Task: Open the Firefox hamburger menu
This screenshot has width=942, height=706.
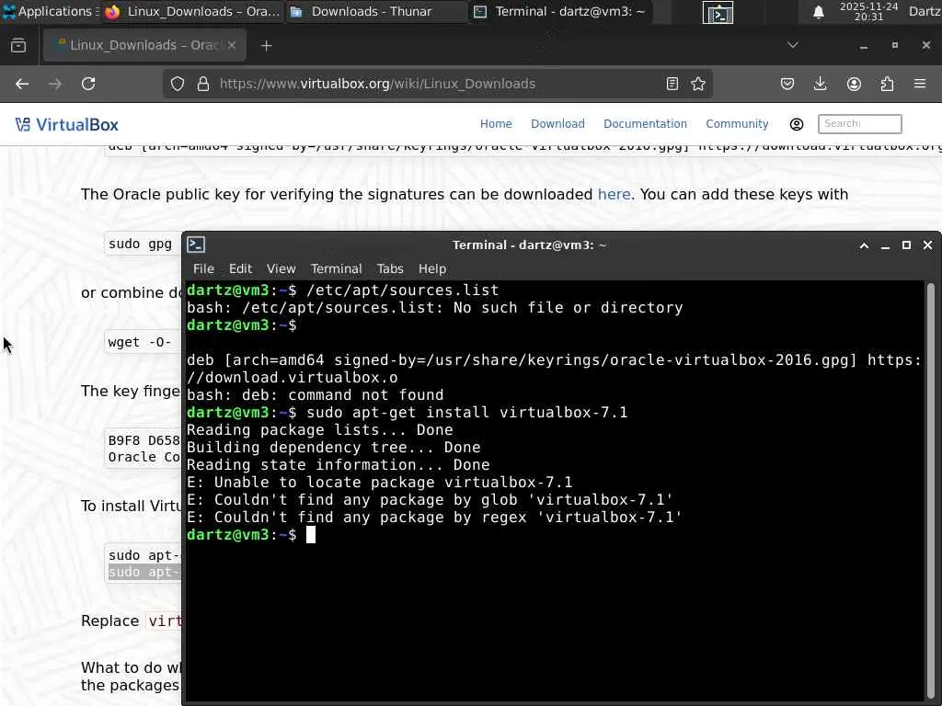Action: coord(920,84)
